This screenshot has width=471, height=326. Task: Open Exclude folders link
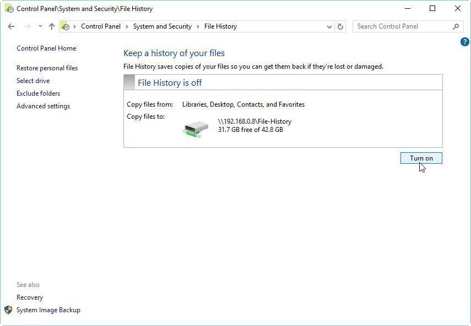click(38, 93)
